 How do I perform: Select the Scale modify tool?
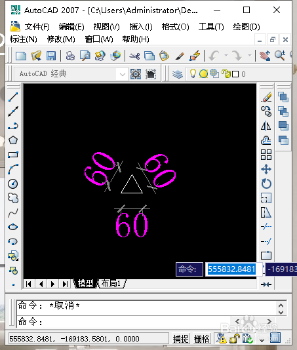pyautogui.click(x=266, y=198)
